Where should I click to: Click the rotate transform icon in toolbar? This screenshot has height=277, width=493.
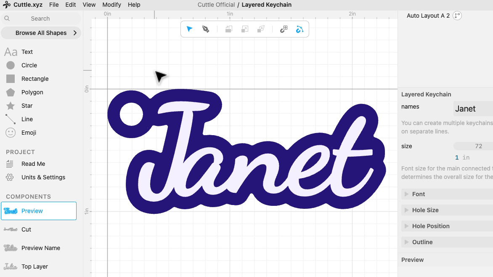[228, 29]
